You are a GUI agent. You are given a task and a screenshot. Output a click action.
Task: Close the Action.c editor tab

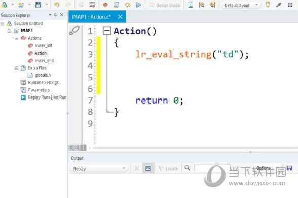pyautogui.click(x=120, y=17)
